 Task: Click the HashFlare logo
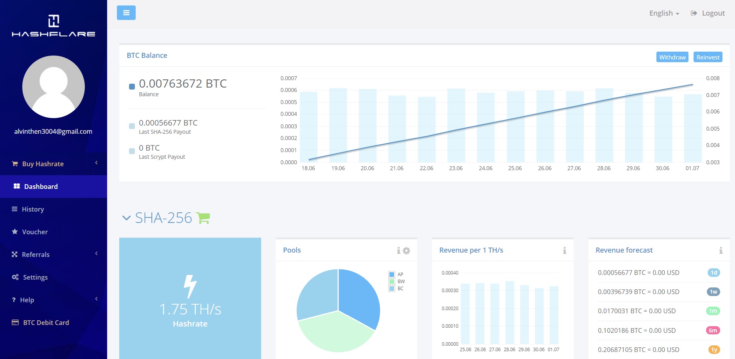point(54,26)
